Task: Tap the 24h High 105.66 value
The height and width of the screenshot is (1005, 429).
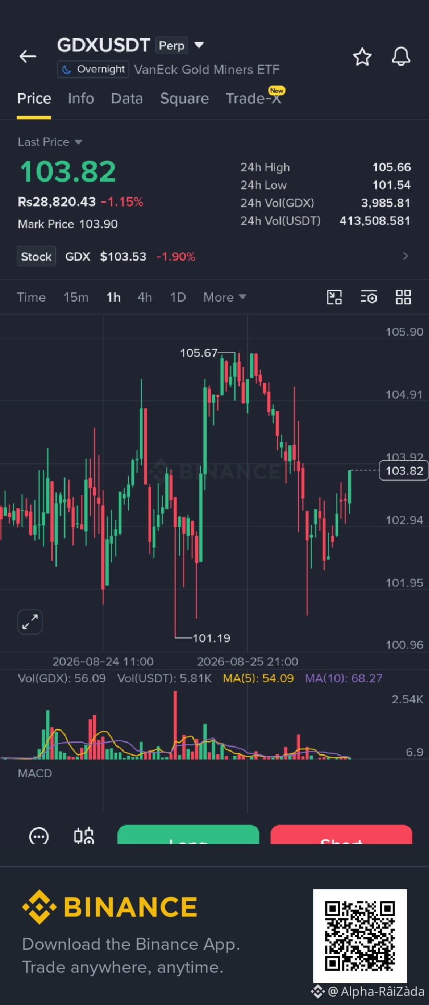Action: pos(391,167)
